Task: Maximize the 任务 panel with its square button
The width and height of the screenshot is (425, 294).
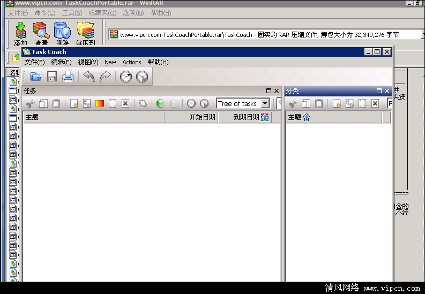Action: coord(269,91)
